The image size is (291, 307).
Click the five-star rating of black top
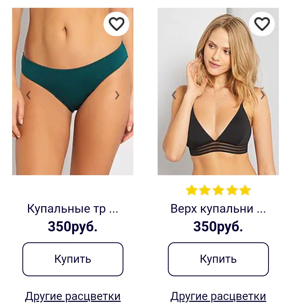coord(218,190)
